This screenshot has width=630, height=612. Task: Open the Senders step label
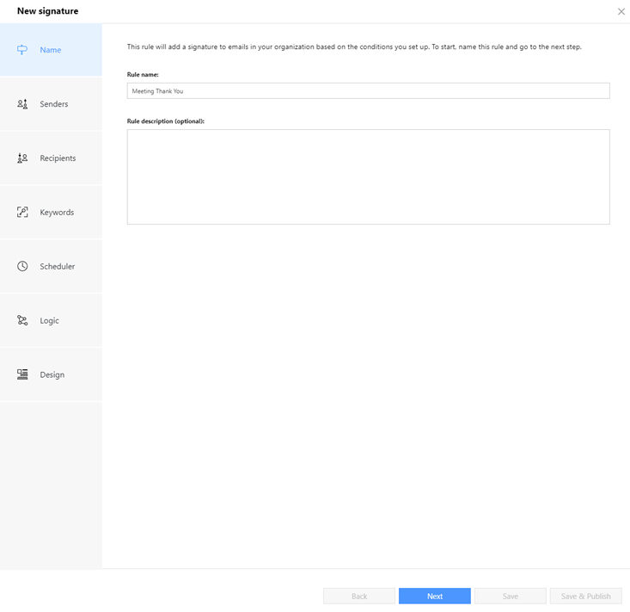click(54, 104)
